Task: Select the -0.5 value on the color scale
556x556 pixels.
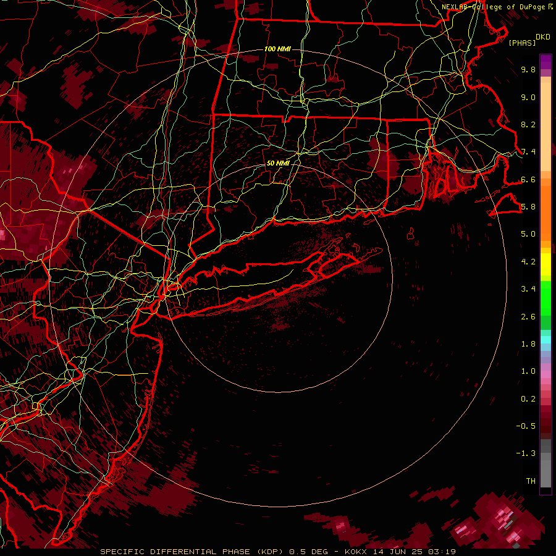Action: pos(526,426)
